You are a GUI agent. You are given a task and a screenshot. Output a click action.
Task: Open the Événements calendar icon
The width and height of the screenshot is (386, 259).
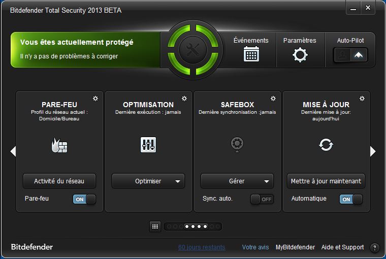click(251, 54)
